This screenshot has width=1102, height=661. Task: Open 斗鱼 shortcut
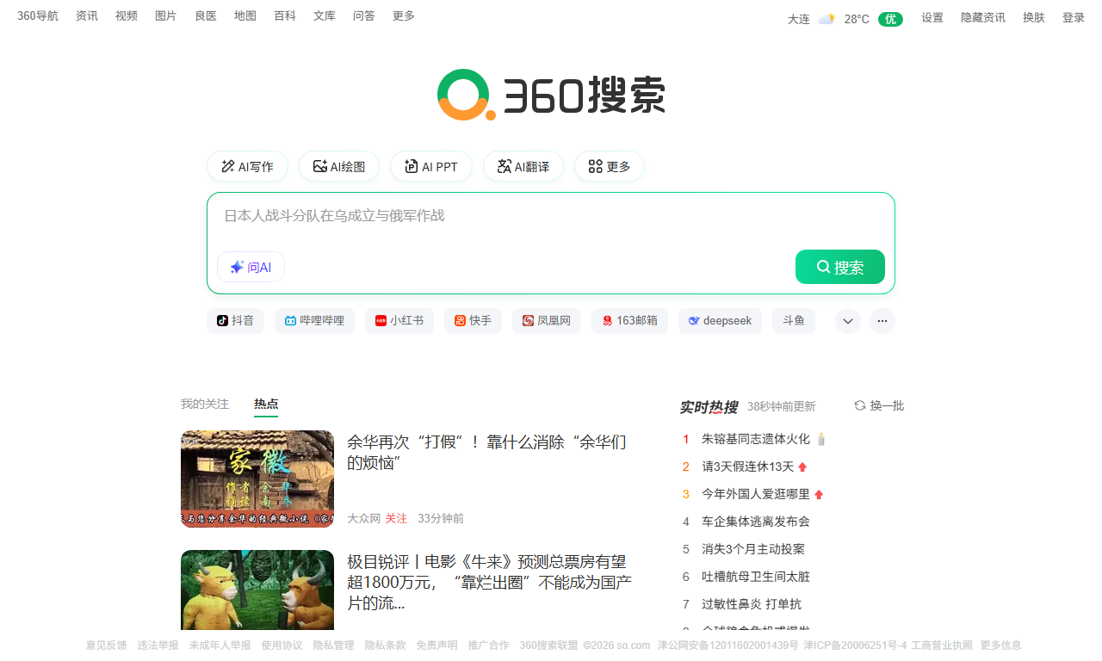794,321
